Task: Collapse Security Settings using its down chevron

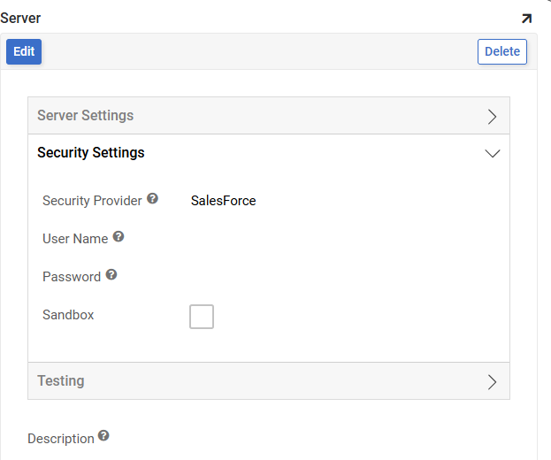Action: pos(493,153)
